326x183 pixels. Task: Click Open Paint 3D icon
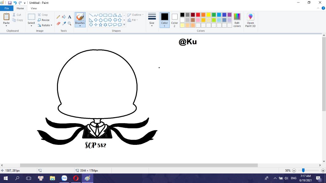point(250,20)
